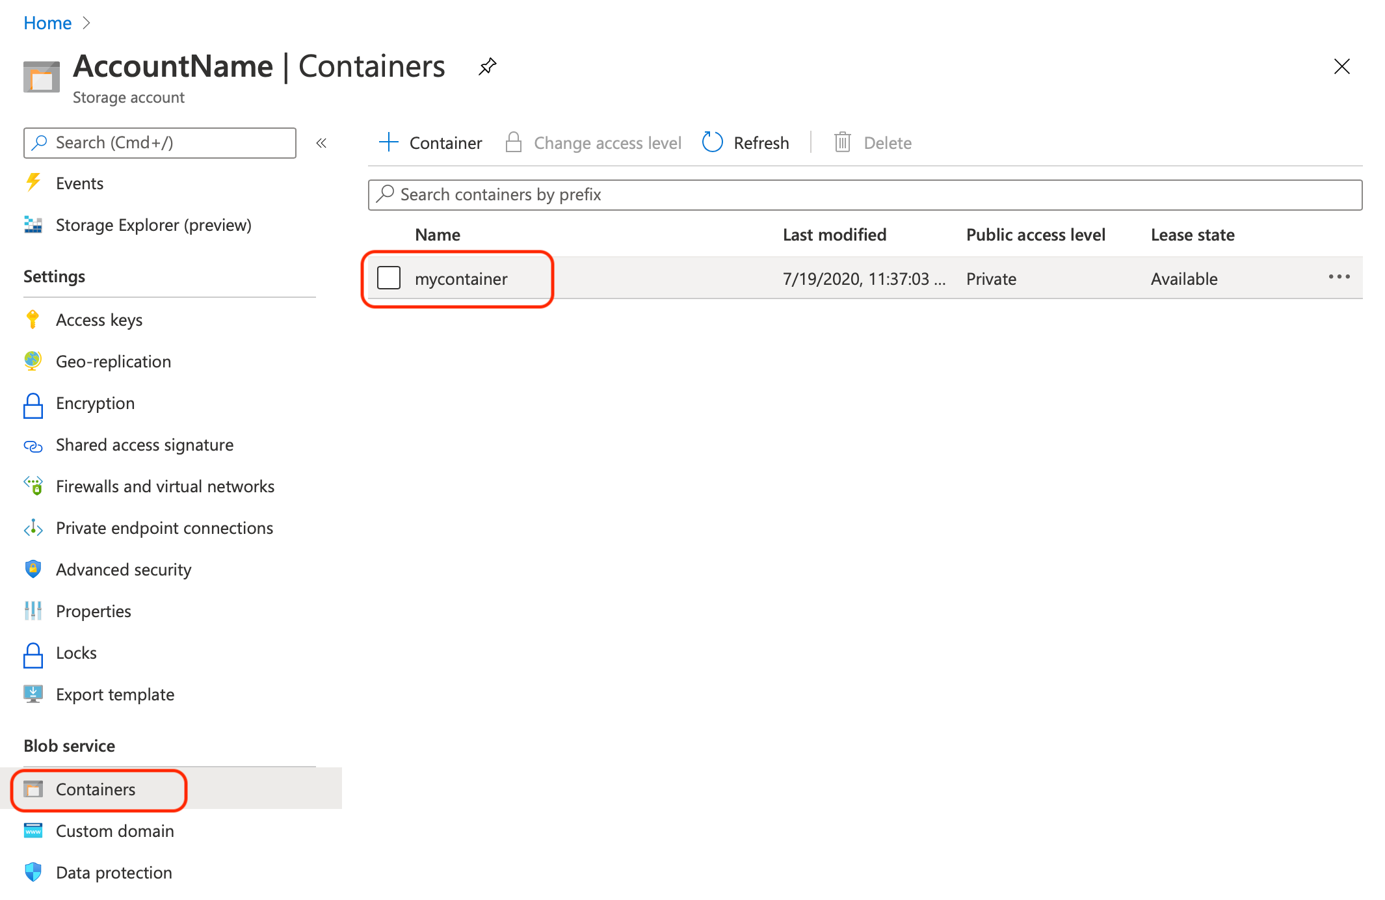The image size is (1385, 900).
Task: Expand the Home breadcrumb chevron
Action: coord(86,23)
